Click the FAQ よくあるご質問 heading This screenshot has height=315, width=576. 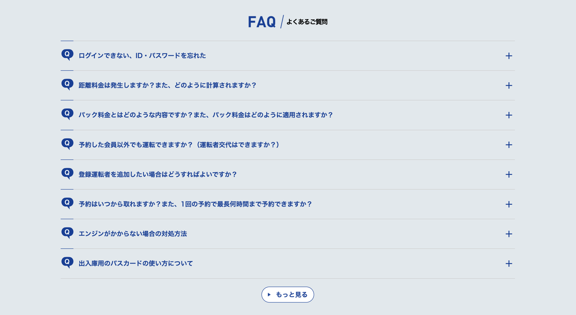288,22
